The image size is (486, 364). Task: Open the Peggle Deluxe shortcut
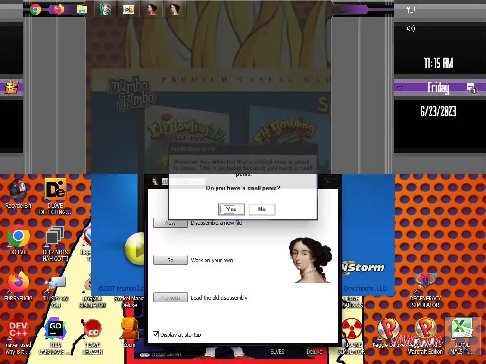coord(388,333)
